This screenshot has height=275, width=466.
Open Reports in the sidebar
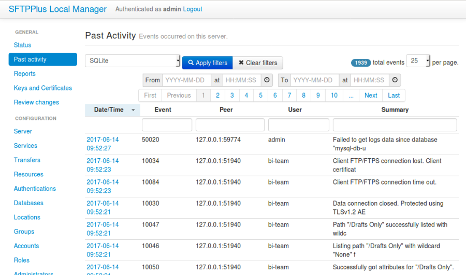click(25, 74)
